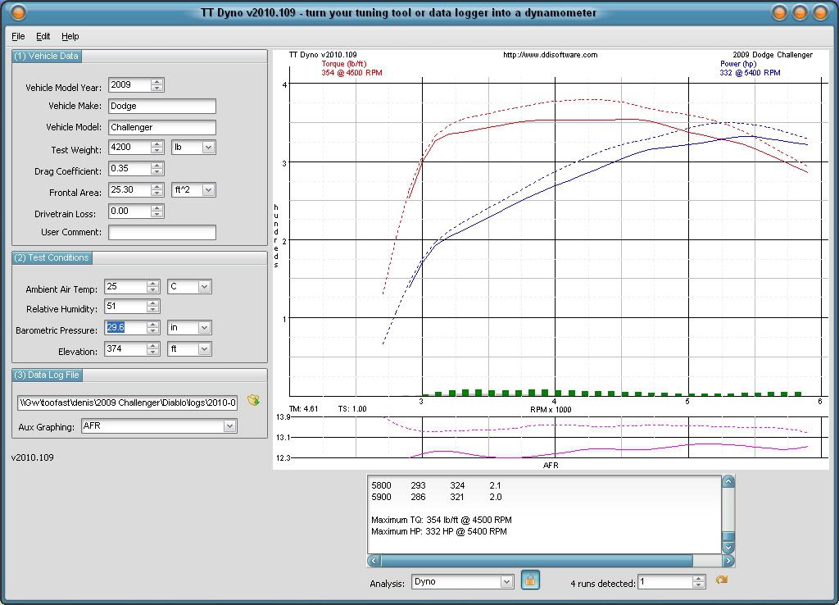Screen dimensions: 839x605
Task: Click the TT Dyno title bar application icon
Action: point(16,12)
